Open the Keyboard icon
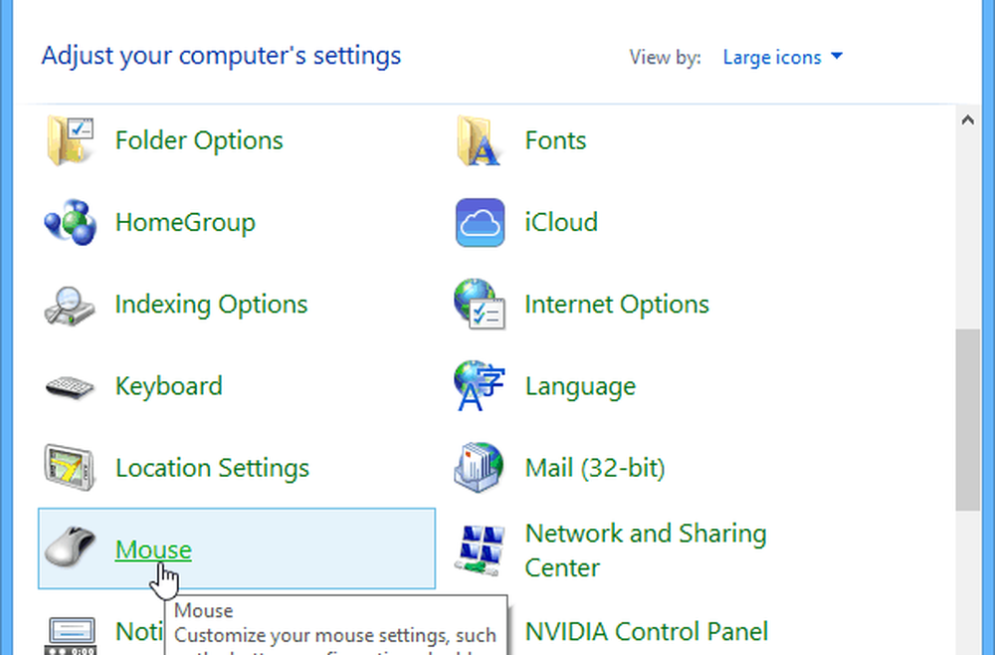 coord(69,386)
